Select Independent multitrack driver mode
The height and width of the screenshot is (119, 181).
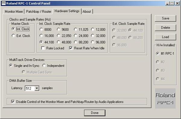53,66
